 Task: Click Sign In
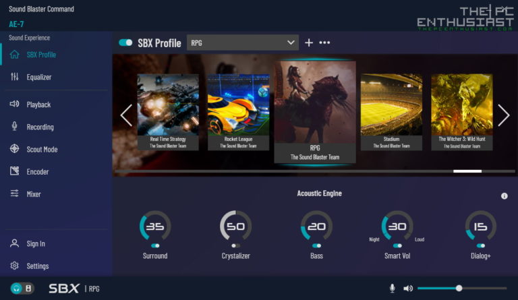[36, 243]
